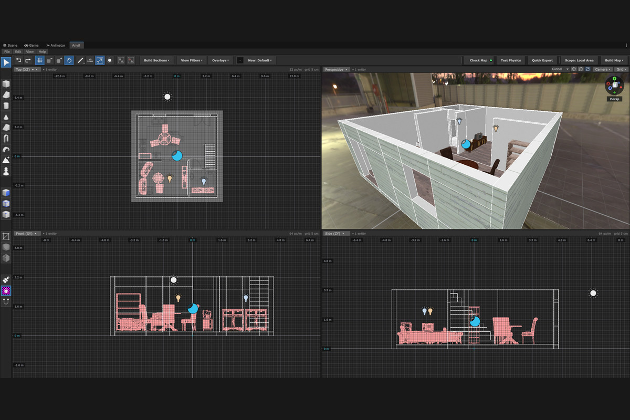Select the arrow selection tool
This screenshot has width=630, height=420.
click(6, 62)
